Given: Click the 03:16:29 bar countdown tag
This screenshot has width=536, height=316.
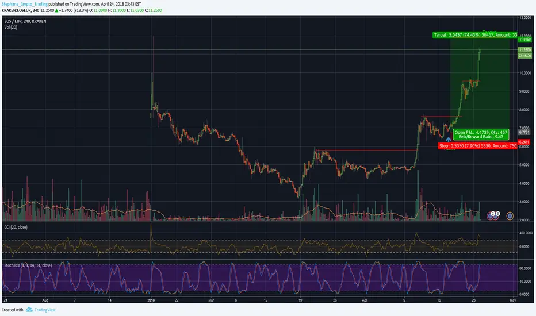Looking at the screenshot, I should [x=524, y=56].
